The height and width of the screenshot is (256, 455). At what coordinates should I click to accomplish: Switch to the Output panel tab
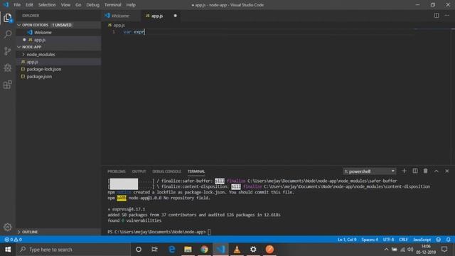(x=139, y=171)
